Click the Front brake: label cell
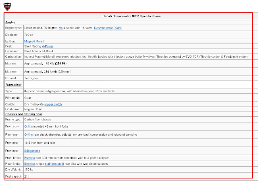Image resolution: width=258 pixels, height=182 pixels. (x=14, y=158)
